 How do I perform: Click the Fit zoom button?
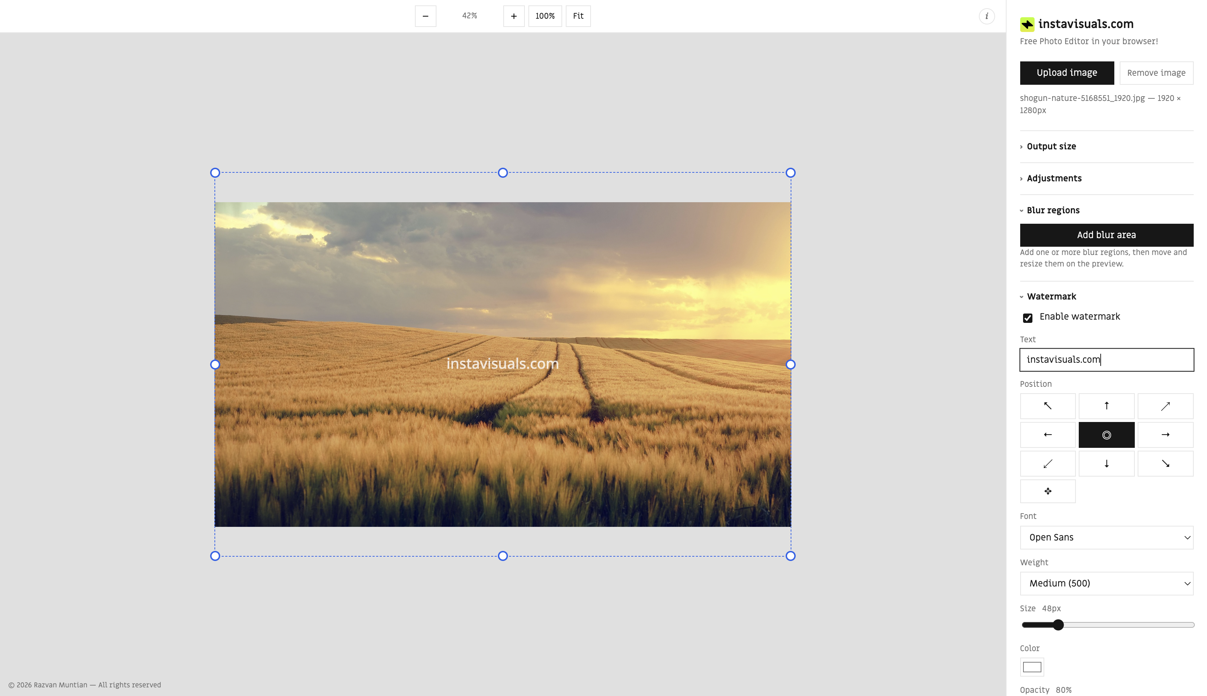pos(578,16)
